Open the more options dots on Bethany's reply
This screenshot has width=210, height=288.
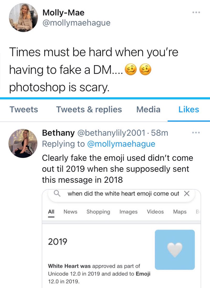(196, 133)
